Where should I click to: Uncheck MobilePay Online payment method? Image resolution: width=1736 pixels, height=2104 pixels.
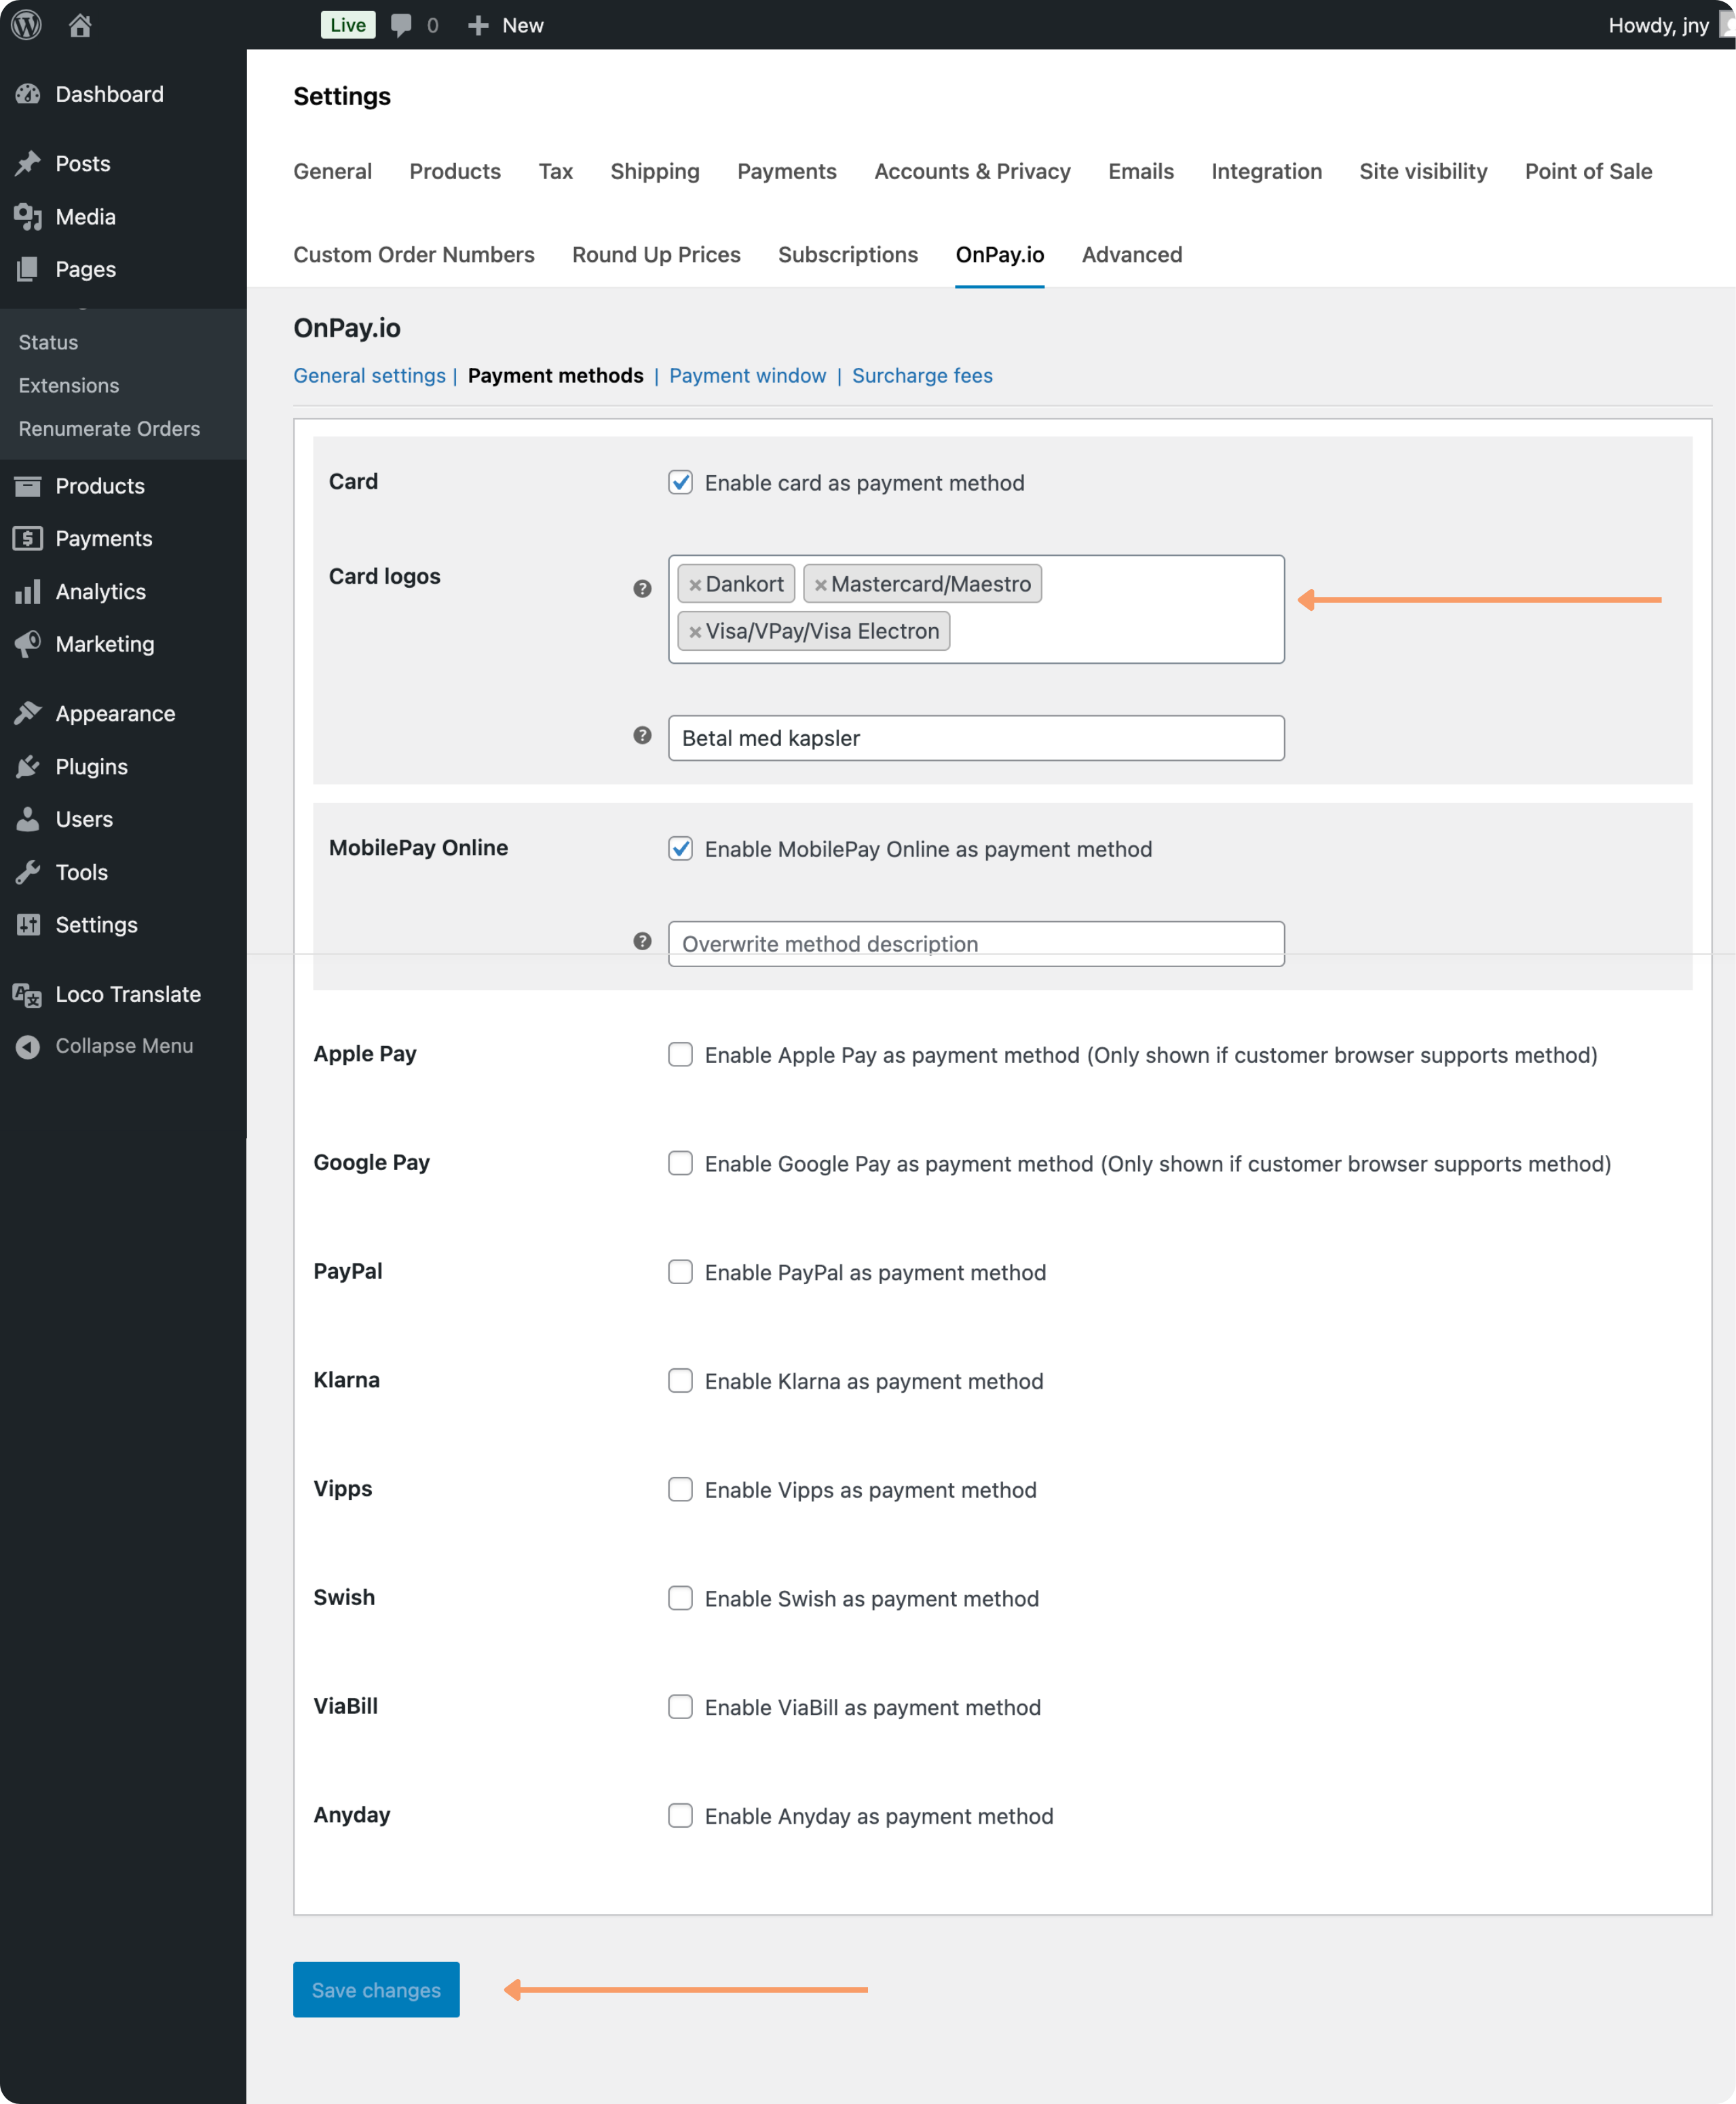coord(680,849)
